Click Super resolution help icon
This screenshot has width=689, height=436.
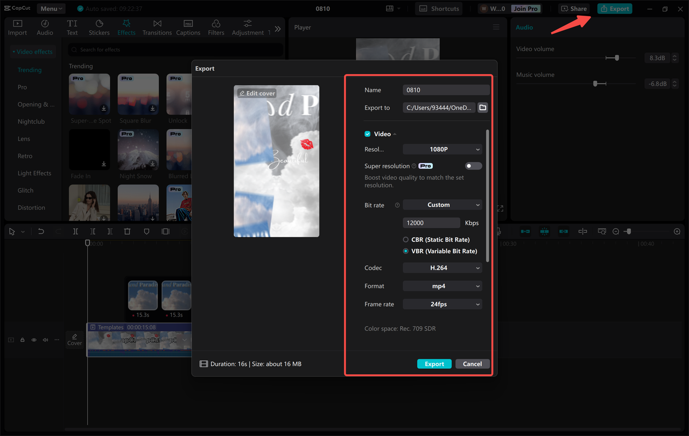pos(414,166)
